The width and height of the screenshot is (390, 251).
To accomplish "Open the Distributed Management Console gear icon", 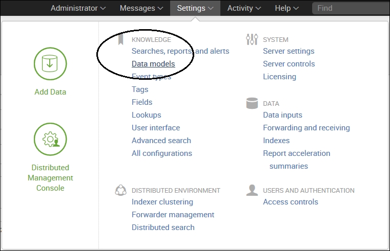I will [x=50, y=140].
